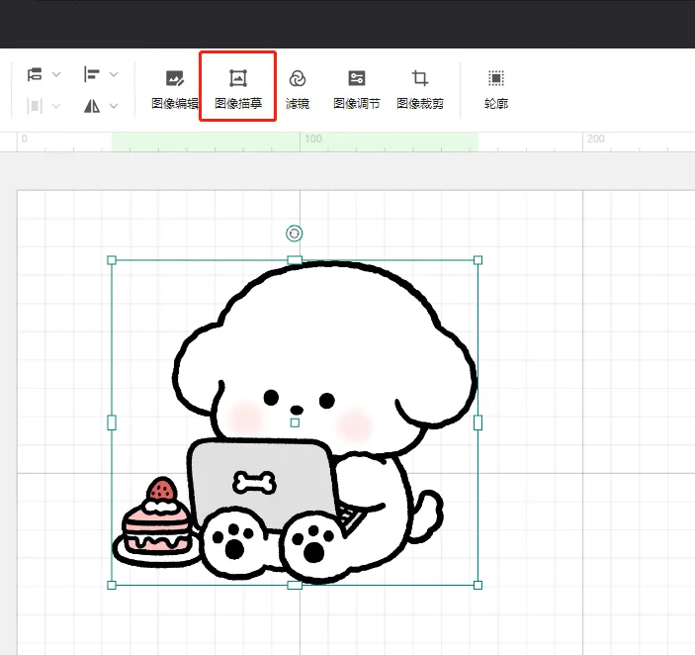
Task: Activate the 图像裁剪 crop tool
Action: [419, 88]
